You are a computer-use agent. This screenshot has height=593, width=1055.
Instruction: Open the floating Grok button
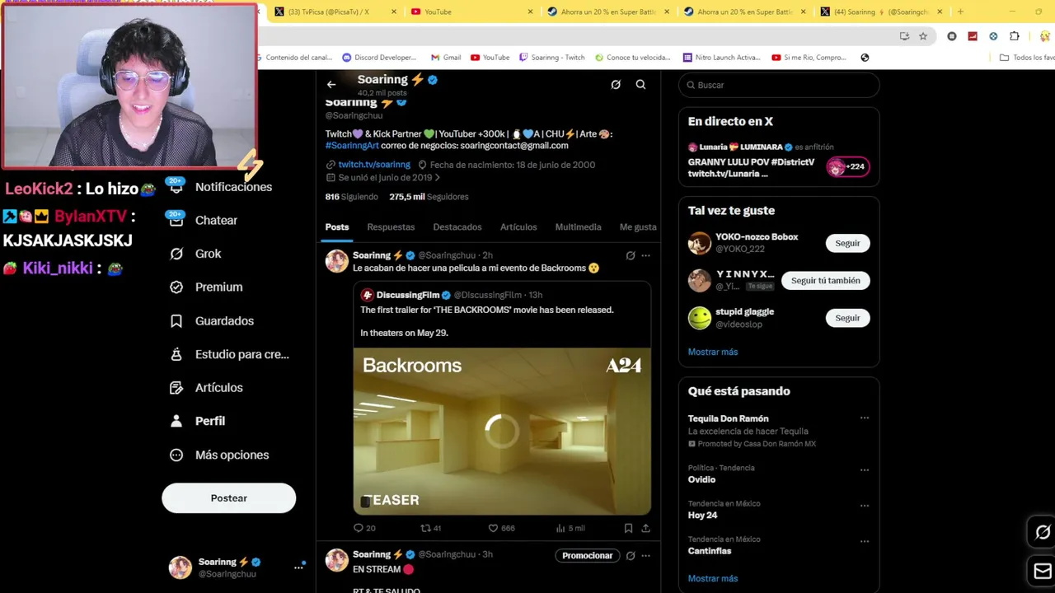click(x=1042, y=533)
